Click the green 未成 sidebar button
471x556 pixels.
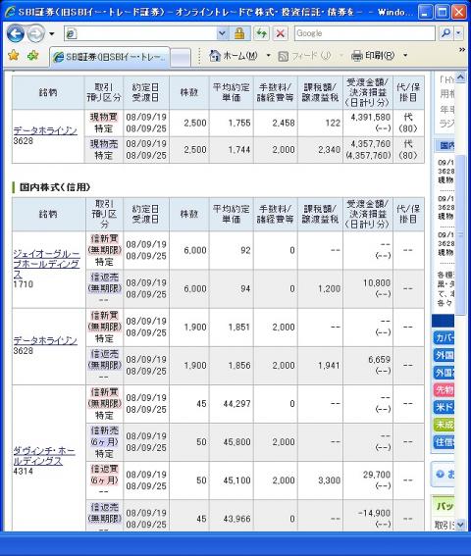pyautogui.click(x=444, y=425)
